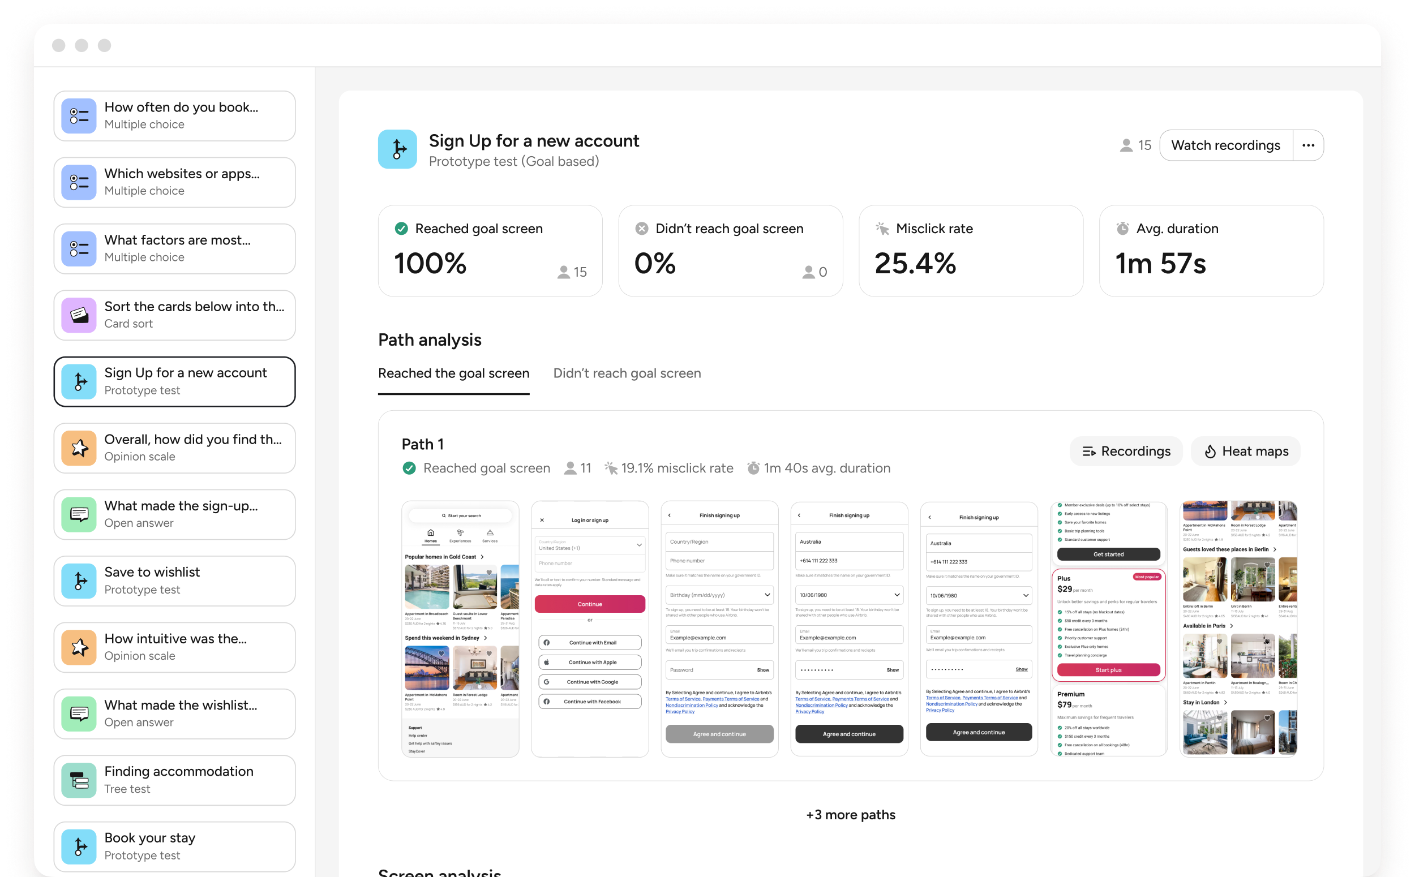Open the Plus $29 pricing screen thumbnail
Image resolution: width=1415 pixels, height=877 pixels.
1109,629
